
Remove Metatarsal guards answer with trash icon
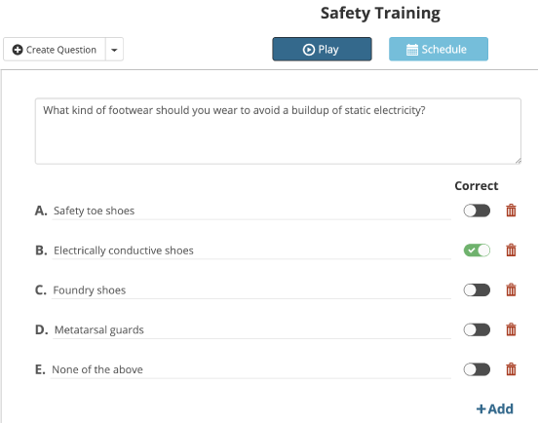pos(511,329)
